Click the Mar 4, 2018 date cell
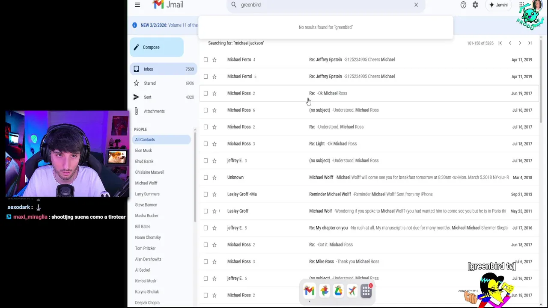 [x=521, y=178]
